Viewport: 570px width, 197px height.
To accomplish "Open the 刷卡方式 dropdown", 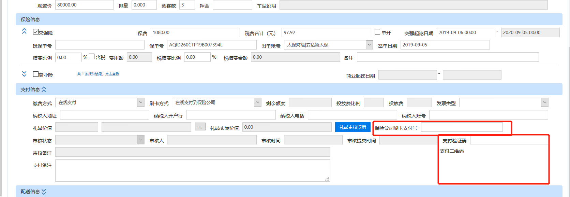I will tap(257, 102).
